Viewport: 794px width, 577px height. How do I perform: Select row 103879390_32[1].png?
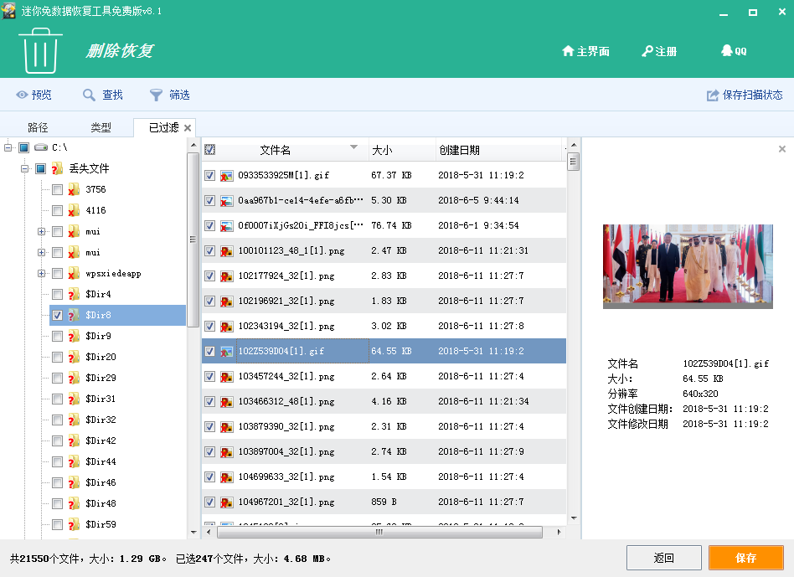(384, 426)
